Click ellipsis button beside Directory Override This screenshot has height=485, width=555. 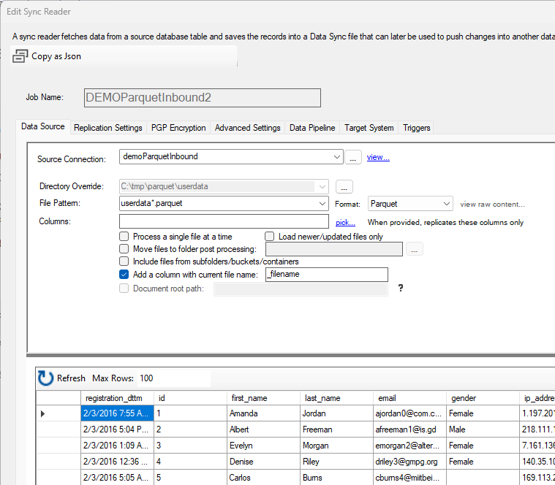point(345,187)
